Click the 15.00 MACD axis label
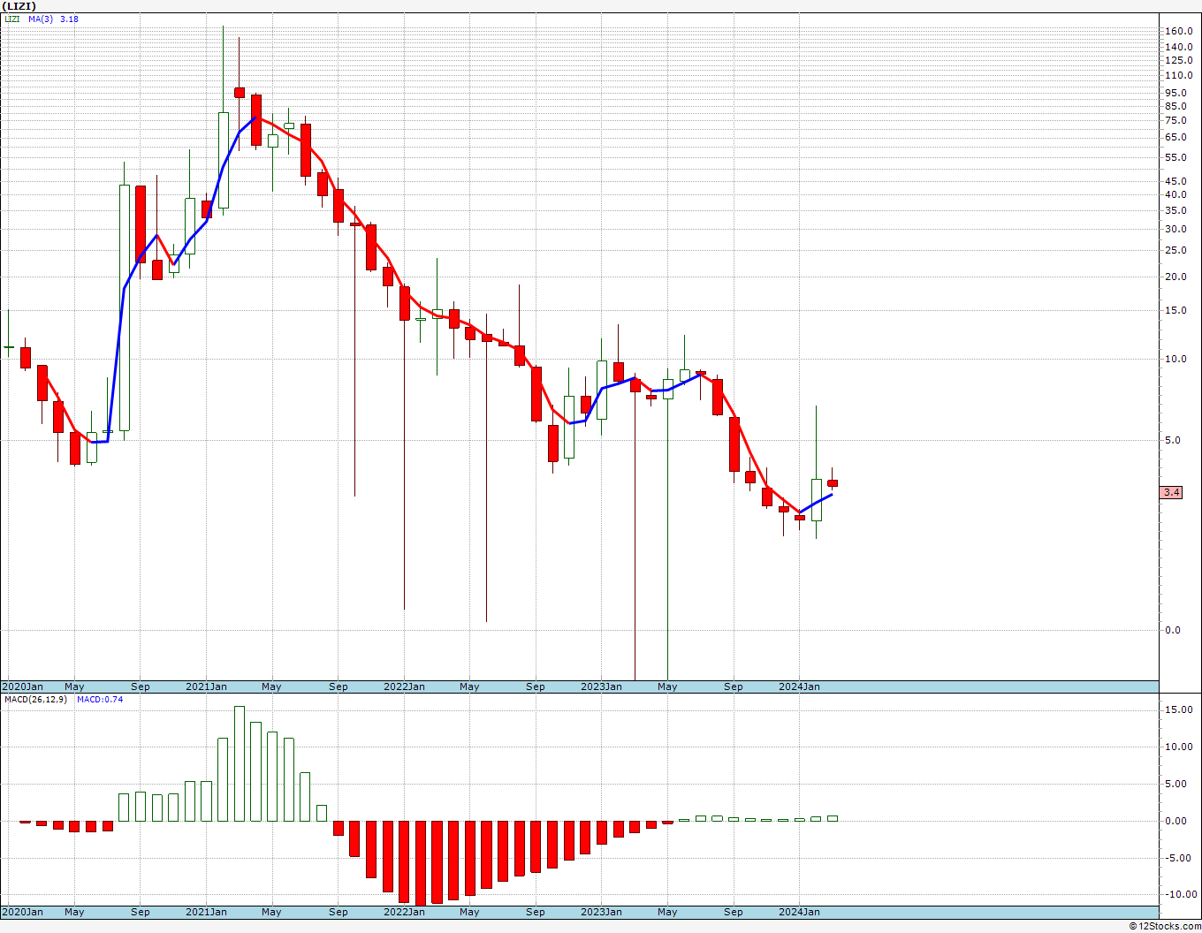The image size is (1202, 933). coord(1178,709)
